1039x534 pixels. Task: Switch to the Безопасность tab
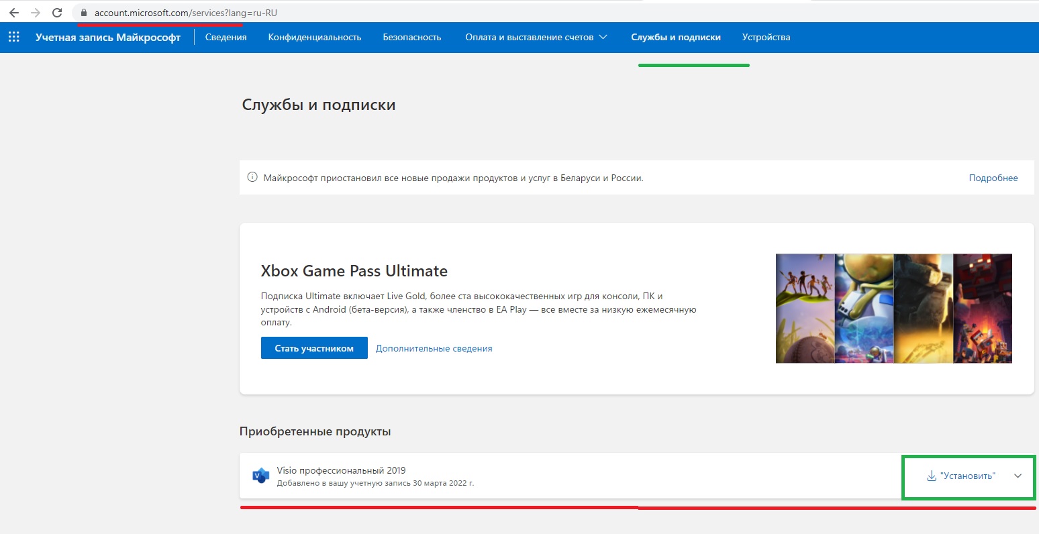pyautogui.click(x=412, y=38)
